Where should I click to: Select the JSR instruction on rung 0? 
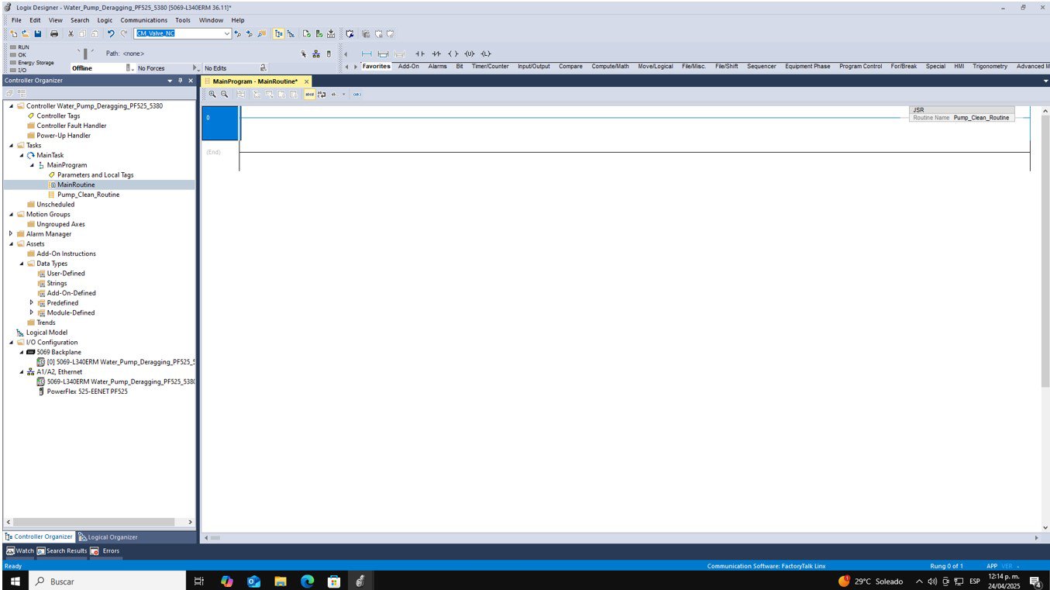point(962,114)
